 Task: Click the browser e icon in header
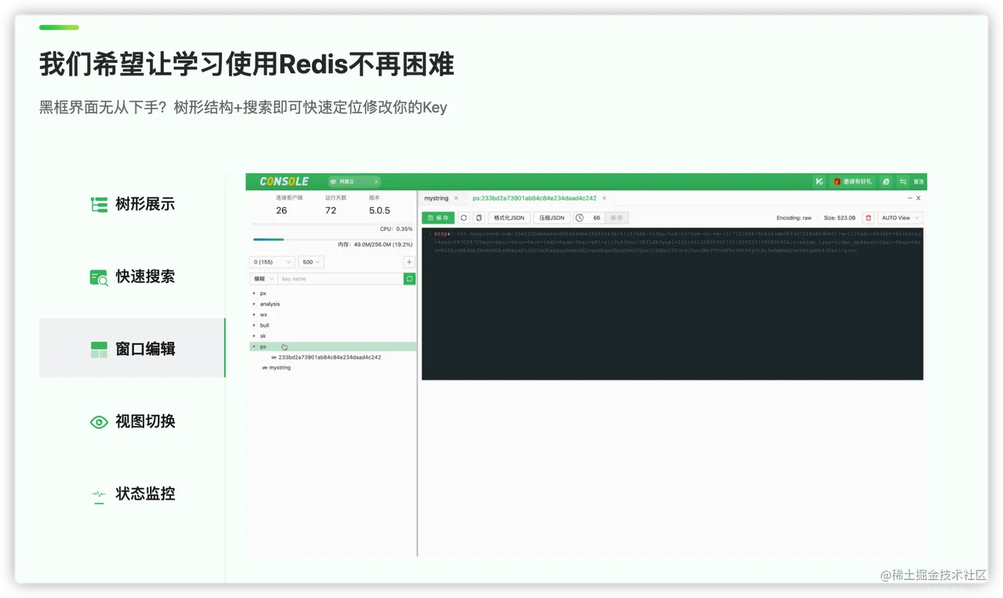(886, 182)
